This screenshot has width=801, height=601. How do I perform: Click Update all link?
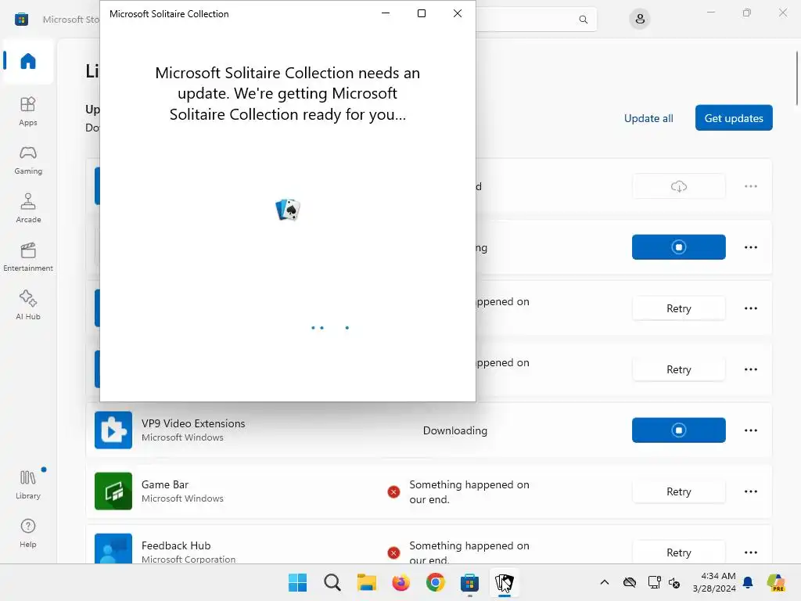[648, 119]
